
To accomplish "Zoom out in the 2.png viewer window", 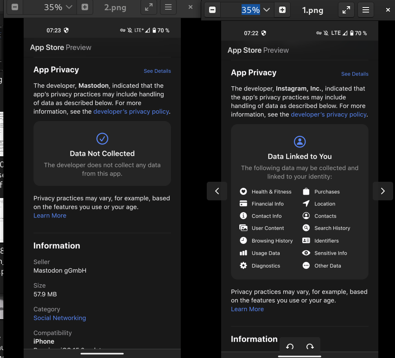I will 15,7.
